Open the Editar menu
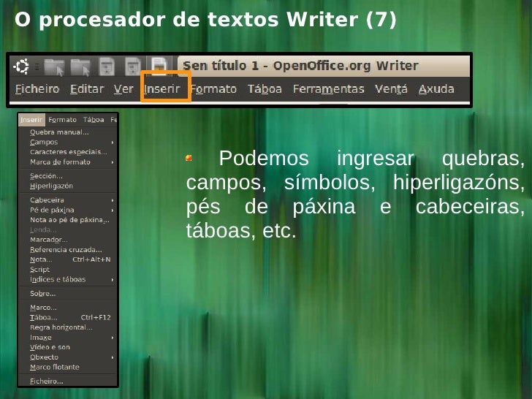Viewport: 532px width, 399px height. [x=87, y=89]
